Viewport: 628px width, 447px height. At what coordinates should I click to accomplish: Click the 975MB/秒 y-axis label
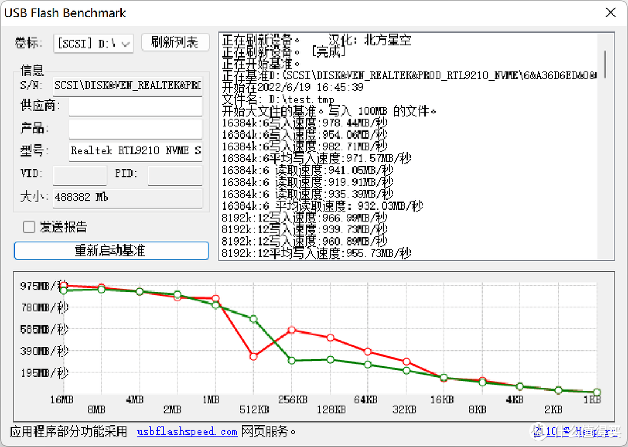pos(44,285)
